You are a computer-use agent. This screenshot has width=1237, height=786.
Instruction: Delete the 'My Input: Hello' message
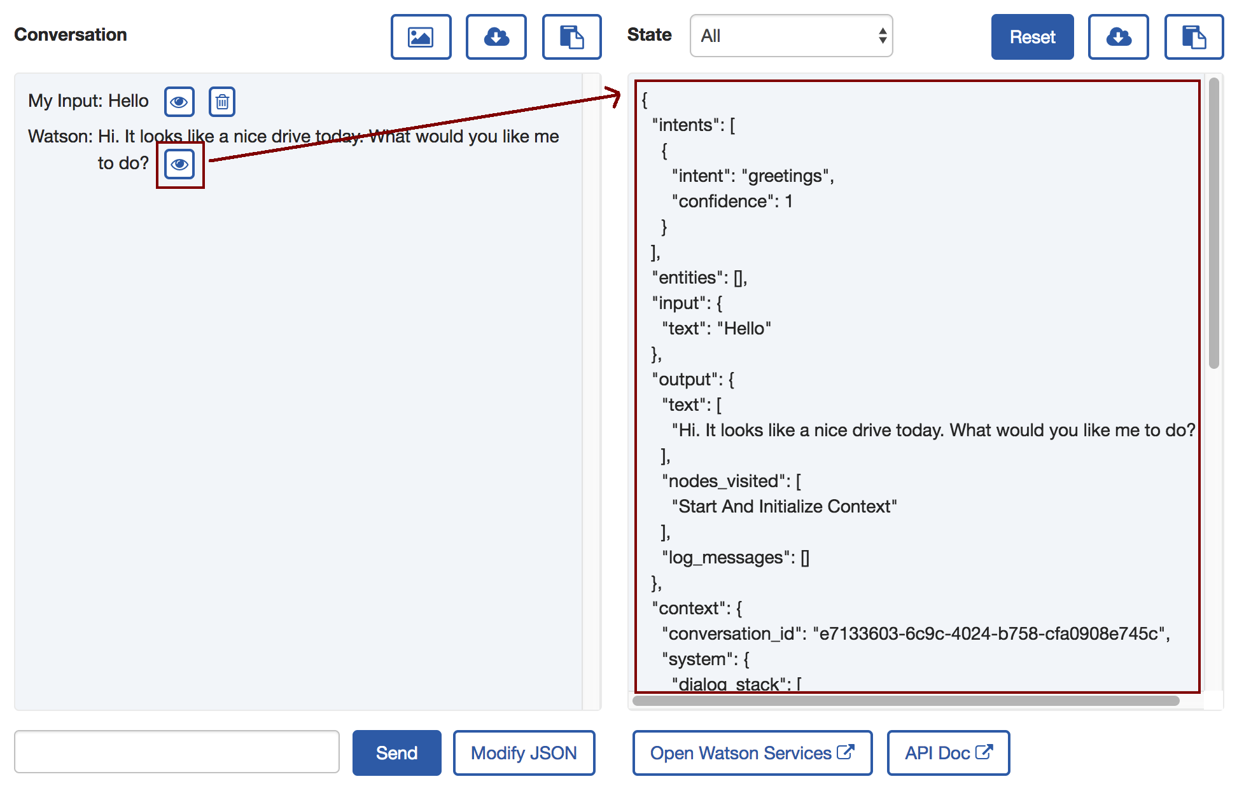[222, 102]
